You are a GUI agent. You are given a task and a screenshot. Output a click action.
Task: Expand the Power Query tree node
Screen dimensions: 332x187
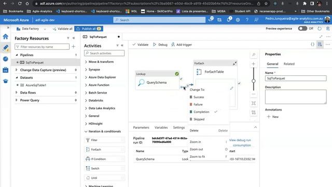(17, 100)
